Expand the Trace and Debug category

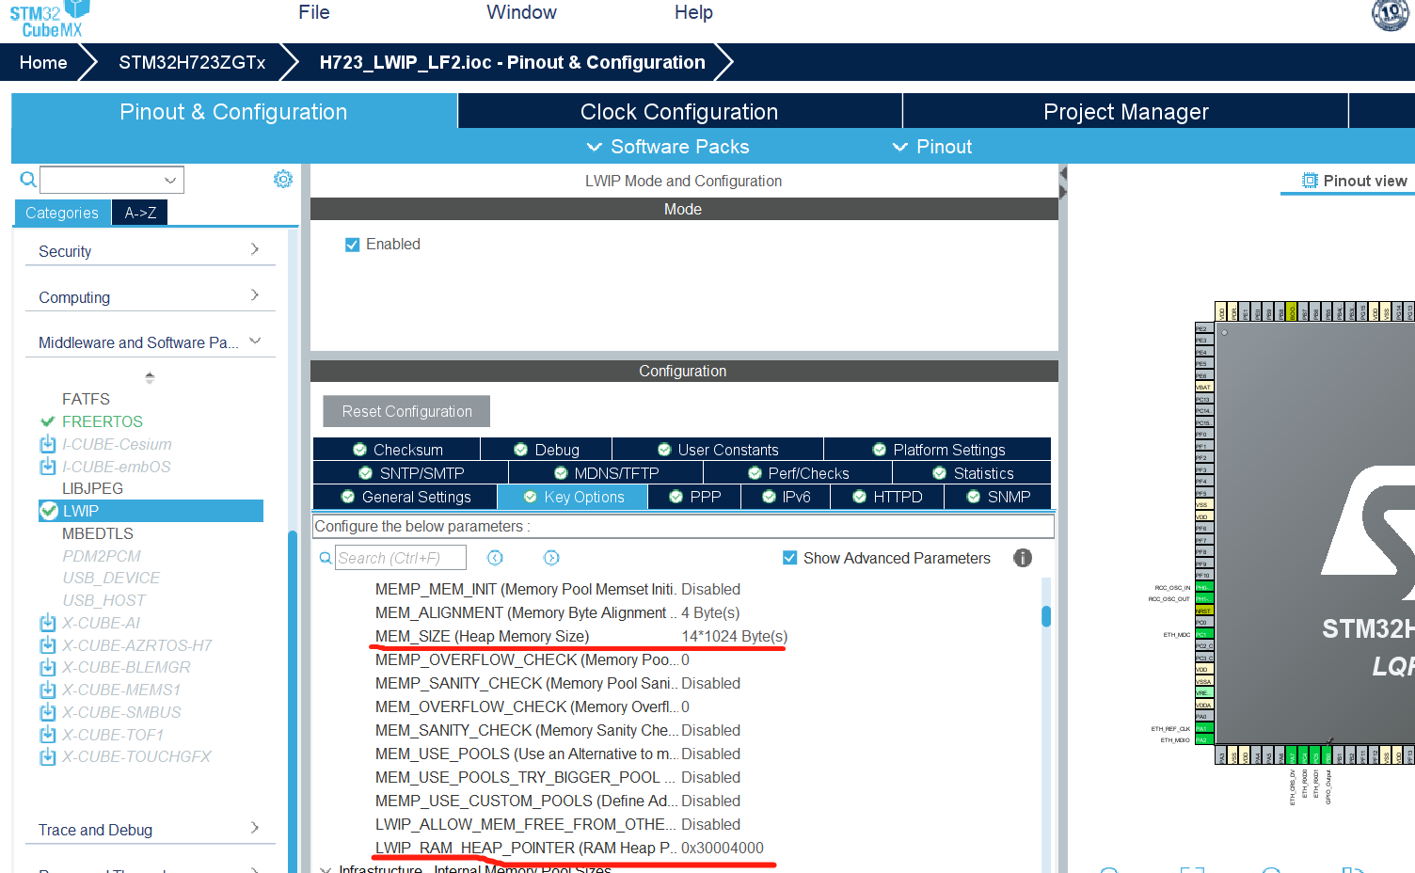[x=255, y=828]
